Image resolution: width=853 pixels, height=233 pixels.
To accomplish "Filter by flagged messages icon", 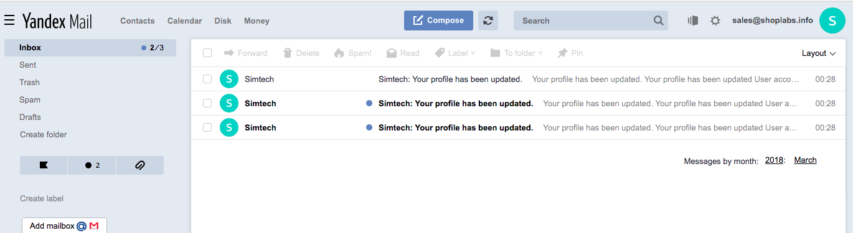I will click(x=44, y=165).
